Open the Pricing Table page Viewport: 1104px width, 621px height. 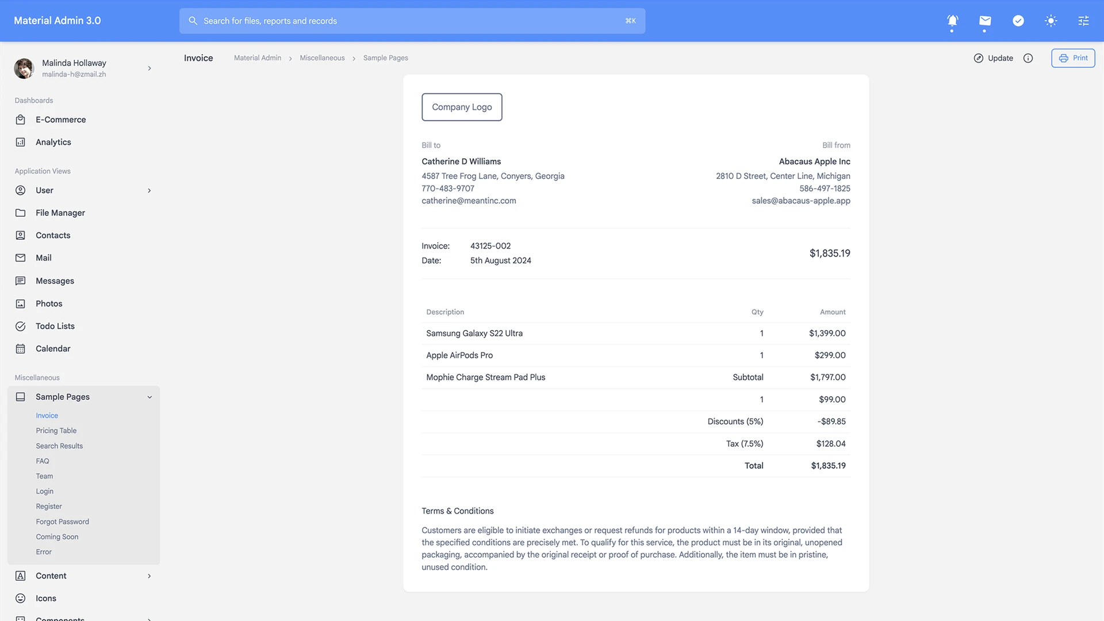coord(56,431)
